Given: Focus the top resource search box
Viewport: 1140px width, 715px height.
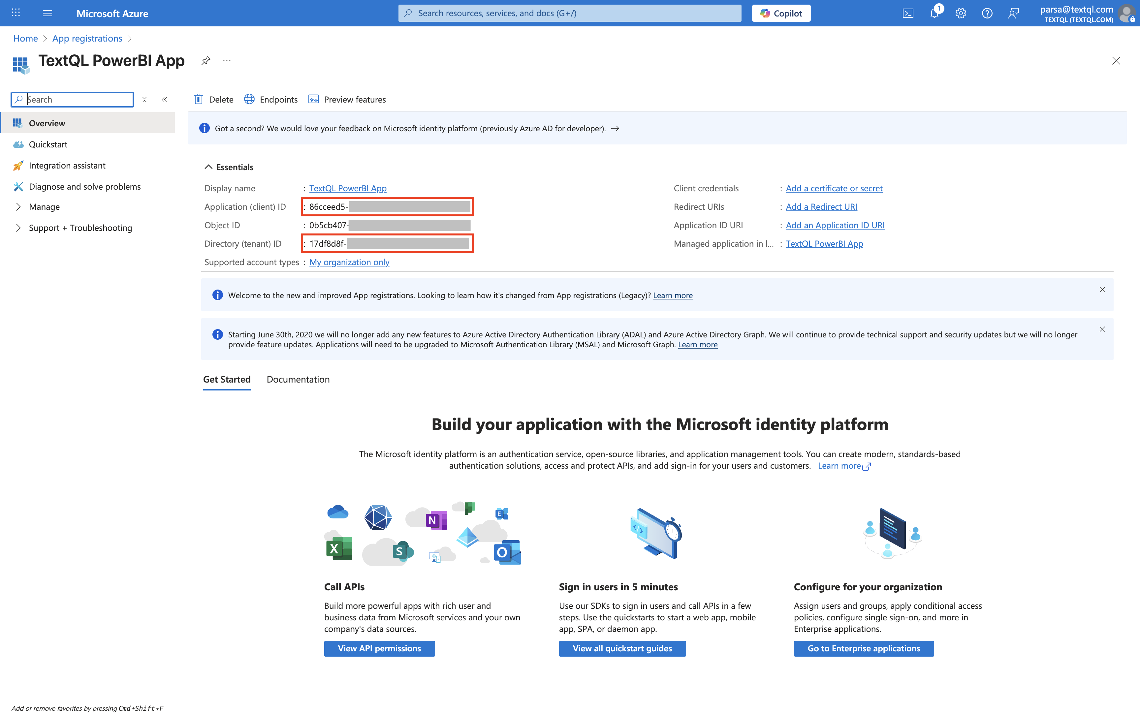Looking at the screenshot, I should (570, 13).
